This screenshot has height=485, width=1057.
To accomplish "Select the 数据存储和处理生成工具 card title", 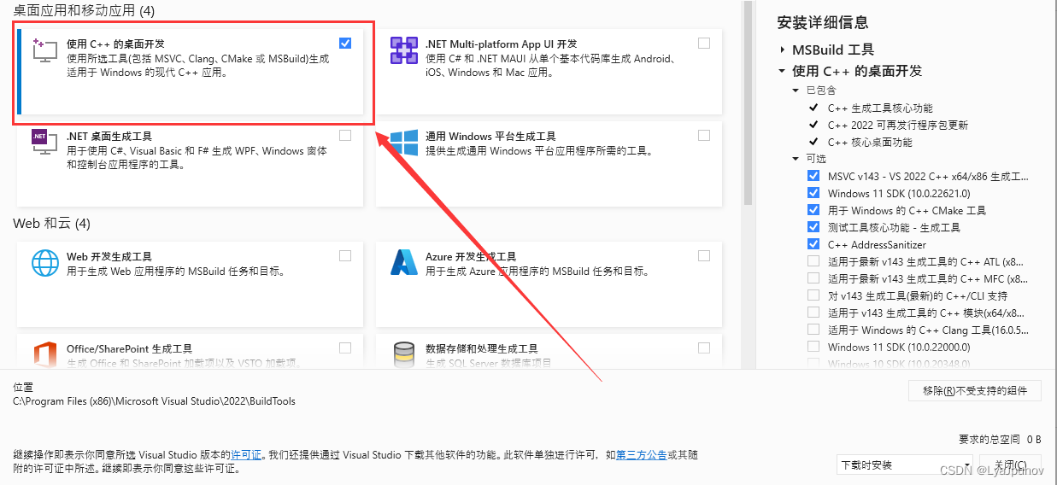I will [x=482, y=348].
